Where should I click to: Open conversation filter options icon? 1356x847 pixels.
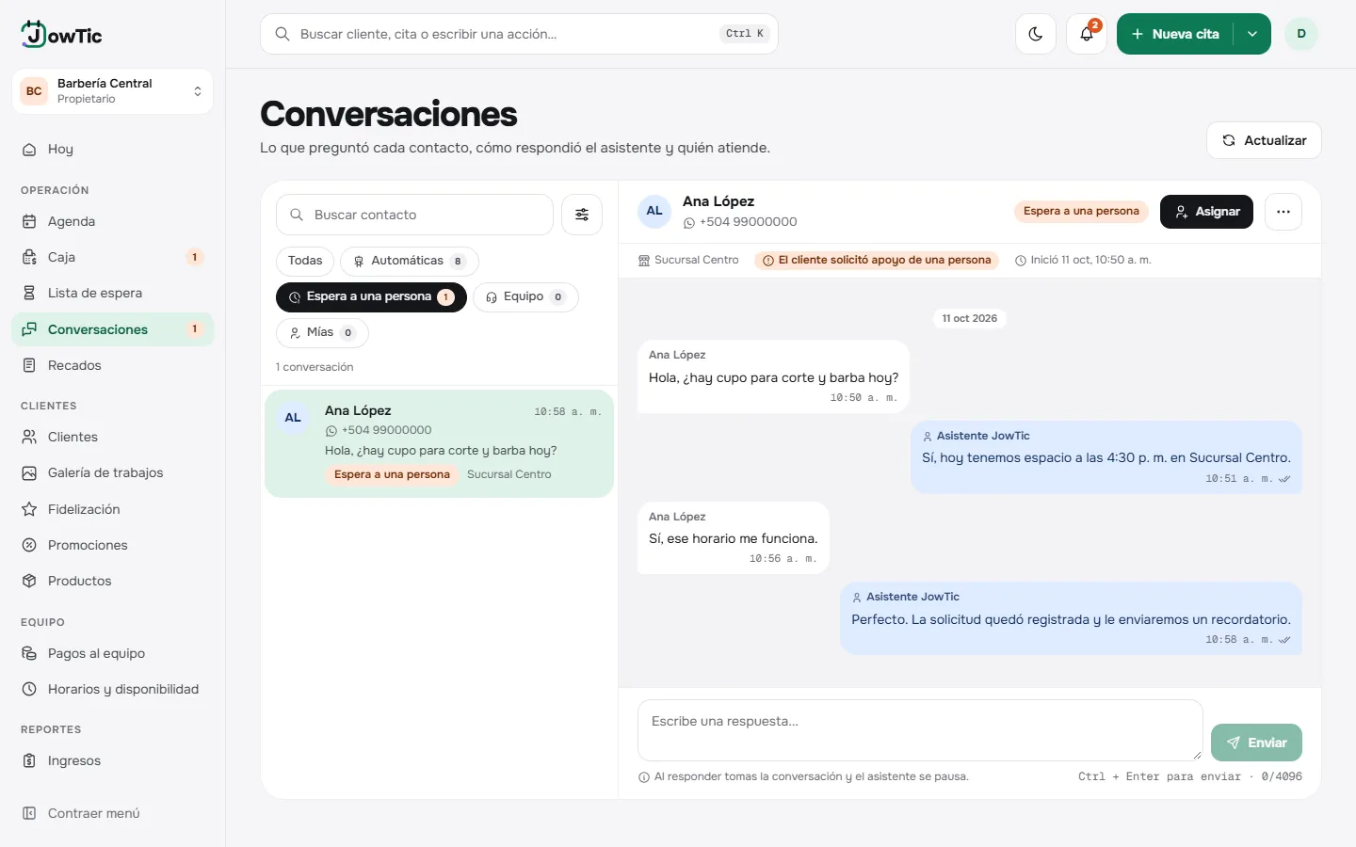[582, 215]
